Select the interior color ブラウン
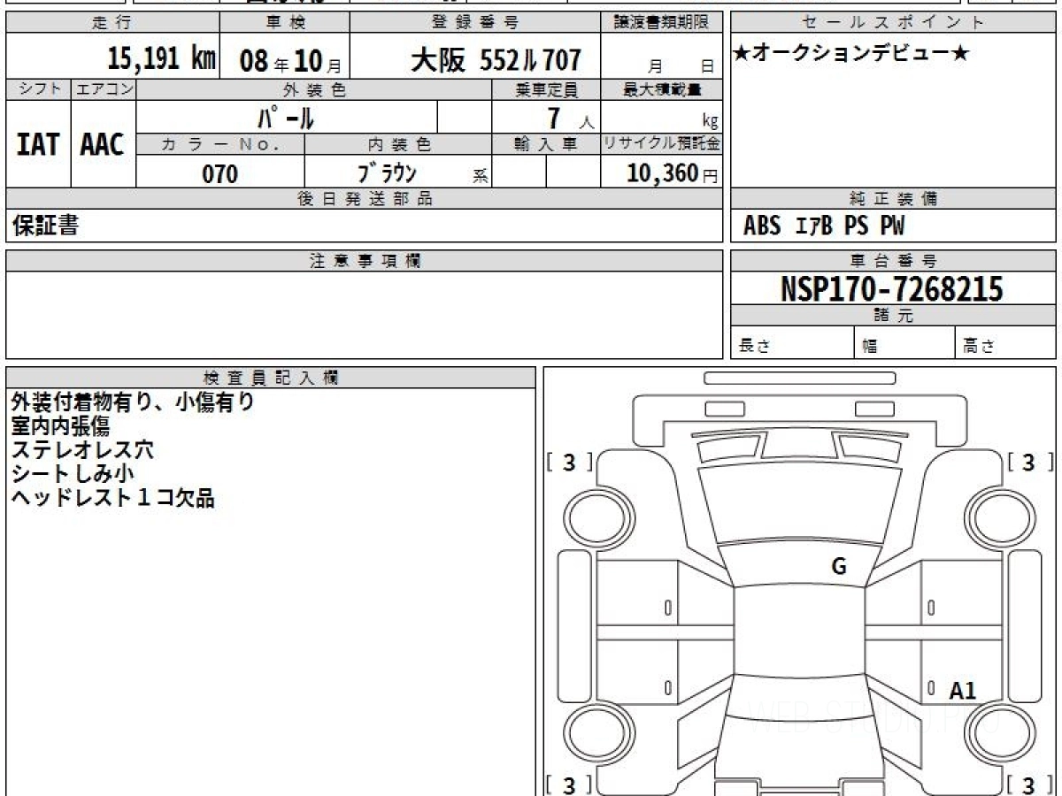The height and width of the screenshot is (796, 1062). 387,172
